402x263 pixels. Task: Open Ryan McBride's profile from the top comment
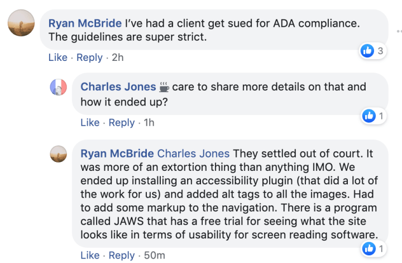[85, 23]
